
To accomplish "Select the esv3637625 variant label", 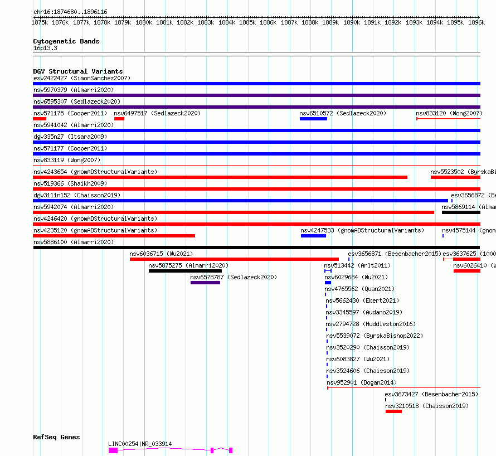I will pyautogui.click(x=469, y=254).
